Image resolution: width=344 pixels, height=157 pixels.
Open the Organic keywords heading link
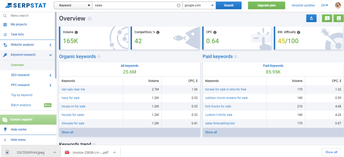coord(78,57)
